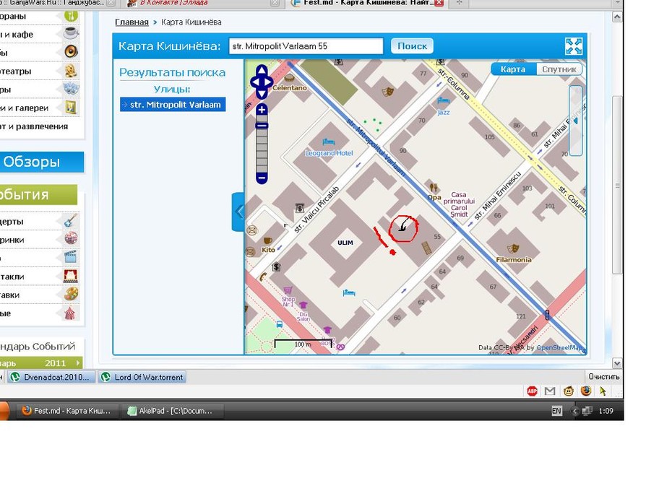The width and height of the screenshot is (672, 504).
Task: Open the OpenStreetMap attribution link
Action: tap(560, 347)
